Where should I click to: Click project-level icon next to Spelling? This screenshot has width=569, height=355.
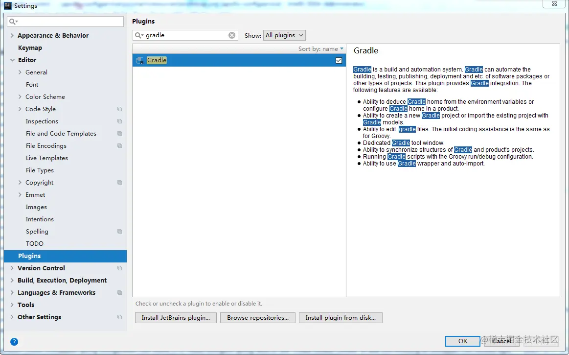click(120, 232)
